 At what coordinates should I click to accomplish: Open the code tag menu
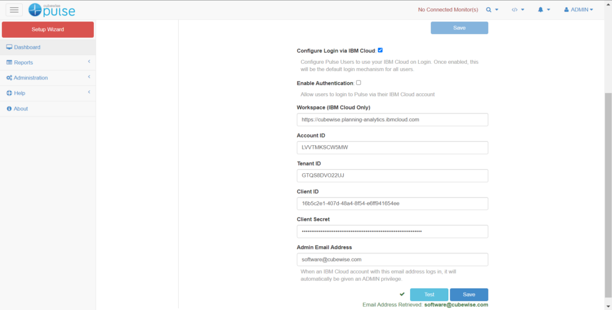(x=518, y=10)
